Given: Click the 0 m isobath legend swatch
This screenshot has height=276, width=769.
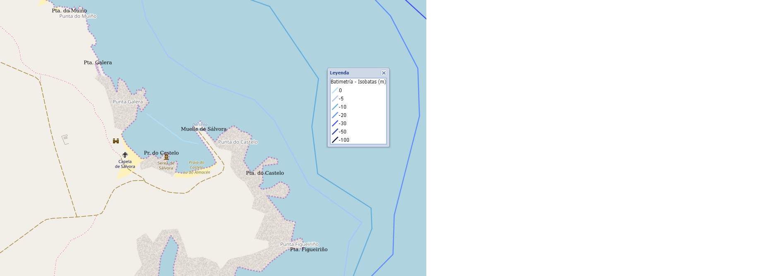Looking at the screenshot, I should 335,90.
